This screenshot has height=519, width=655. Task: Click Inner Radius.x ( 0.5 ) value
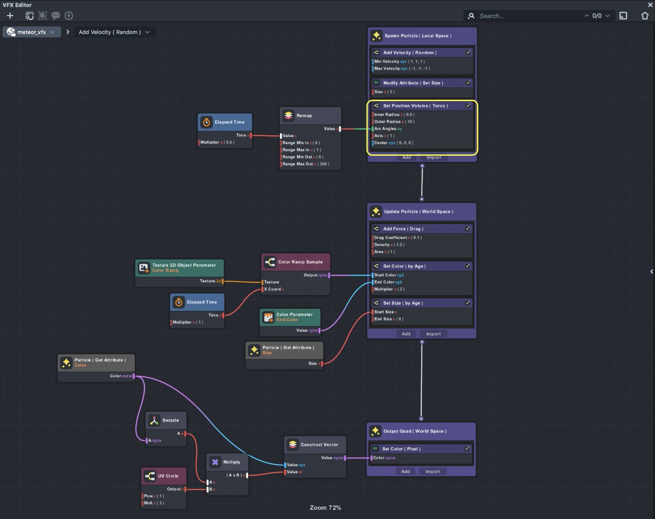(395, 114)
